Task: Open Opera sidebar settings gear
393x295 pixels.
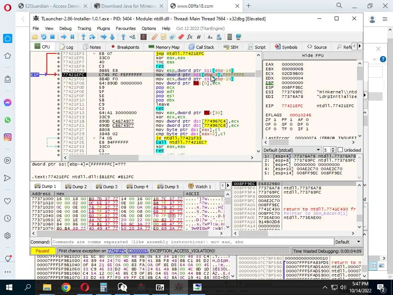Action: pyautogui.click(x=8, y=236)
